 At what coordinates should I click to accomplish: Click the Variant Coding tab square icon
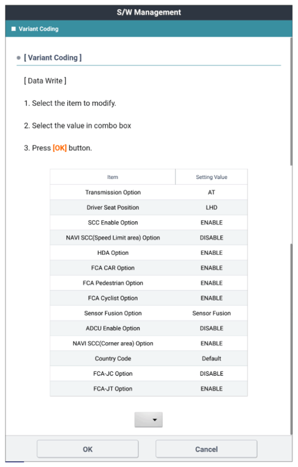(13, 29)
